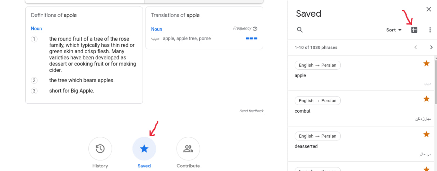
Task: Open the History button
Action: point(100,149)
